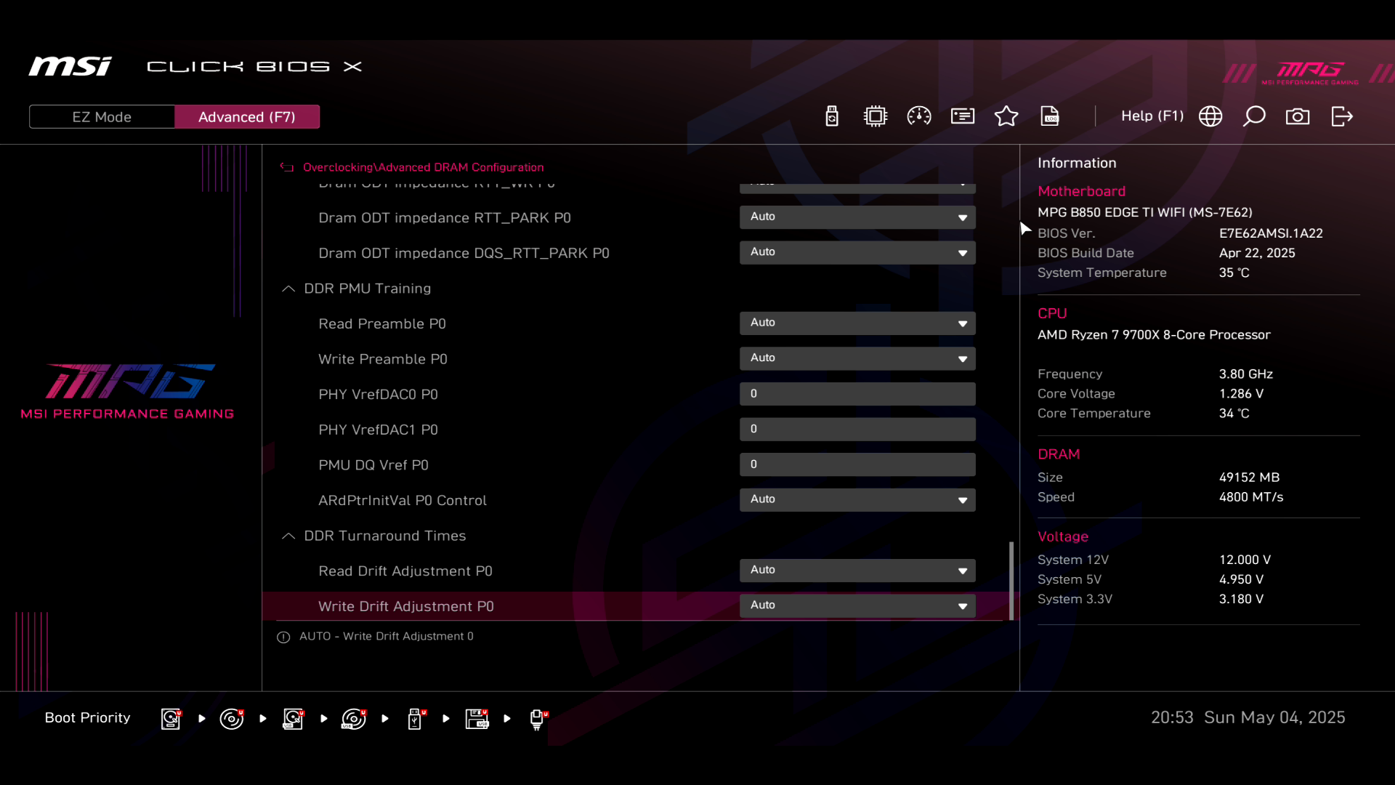Image resolution: width=1395 pixels, height=785 pixels.
Task: Click the star favorites icon
Action: (1006, 116)
